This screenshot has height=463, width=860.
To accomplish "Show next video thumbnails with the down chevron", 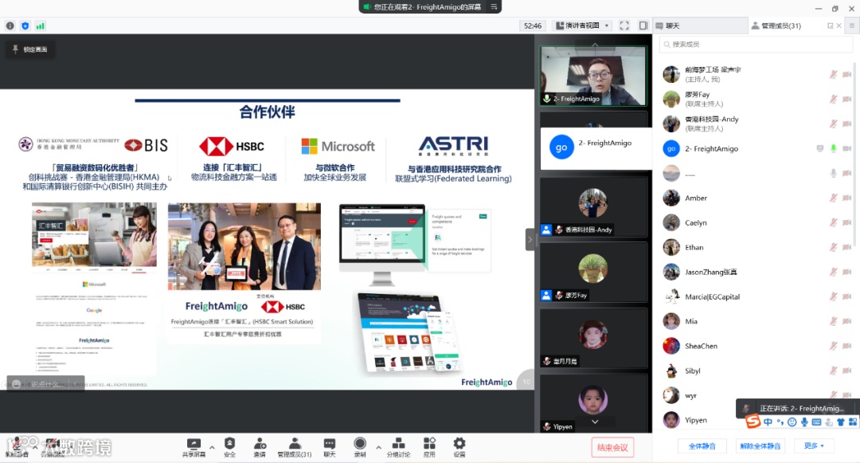I will pos(595,422).
